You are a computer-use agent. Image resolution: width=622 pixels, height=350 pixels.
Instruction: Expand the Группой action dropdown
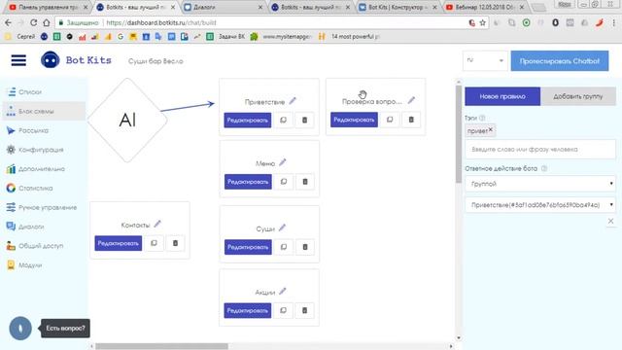point(540,184)
